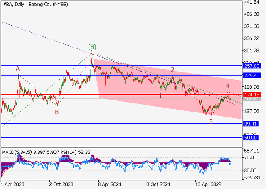The width and height of the screenshot is (266, 189).
Task: Select wave label 1 on the chart
Action: coord(160,96)
